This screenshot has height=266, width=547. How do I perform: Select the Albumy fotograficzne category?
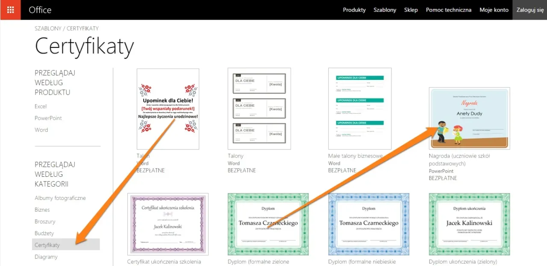(x=60, y=198)
